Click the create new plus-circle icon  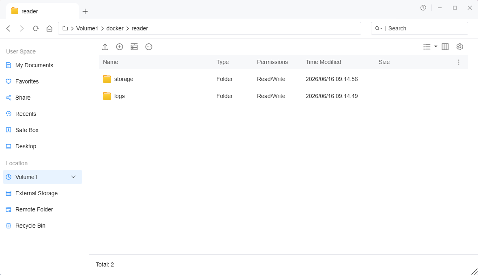120,47
